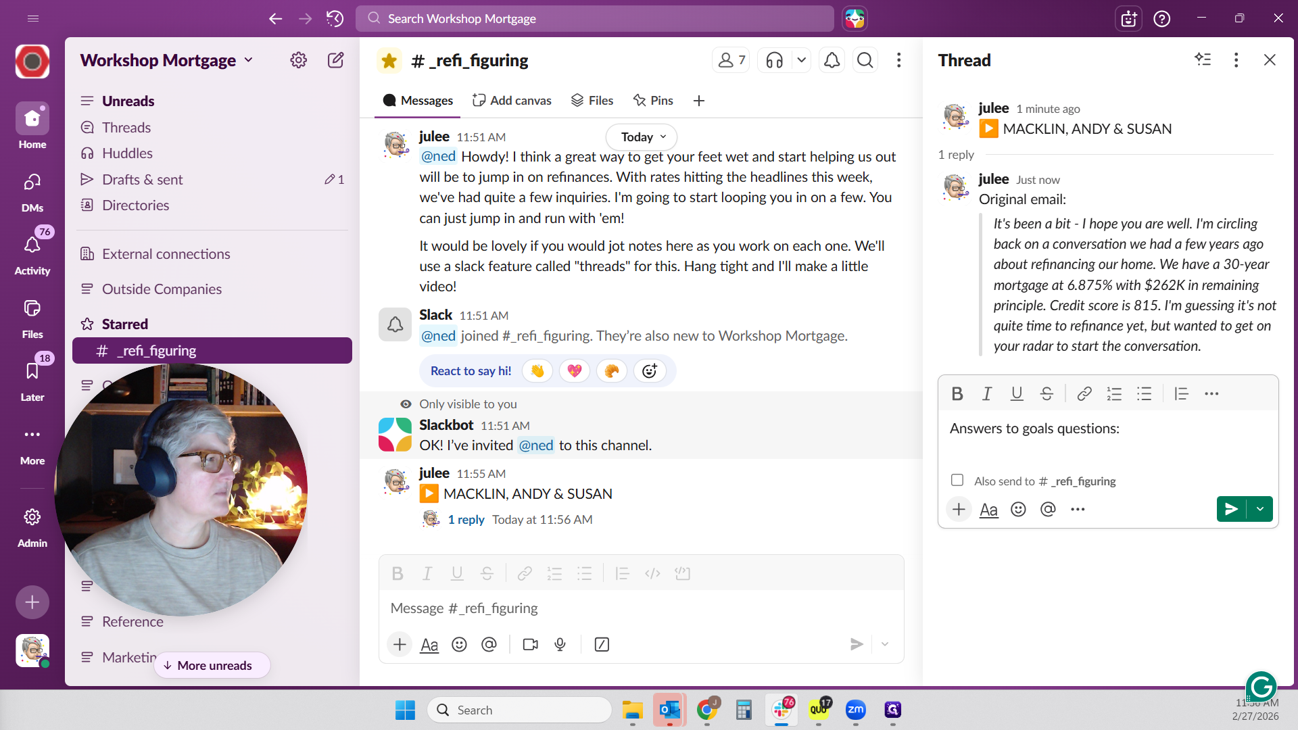Click the Search Workshop Mortgage field
This screenshot has height=730, width=1298.
pos(595,18)
